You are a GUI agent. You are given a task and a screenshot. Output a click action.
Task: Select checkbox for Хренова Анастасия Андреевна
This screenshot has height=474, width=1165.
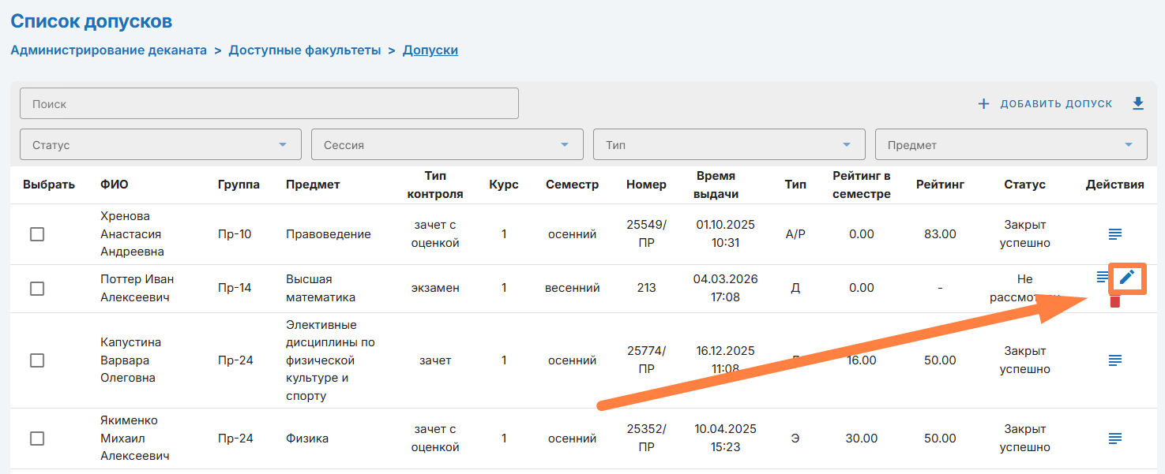[37, 234]
